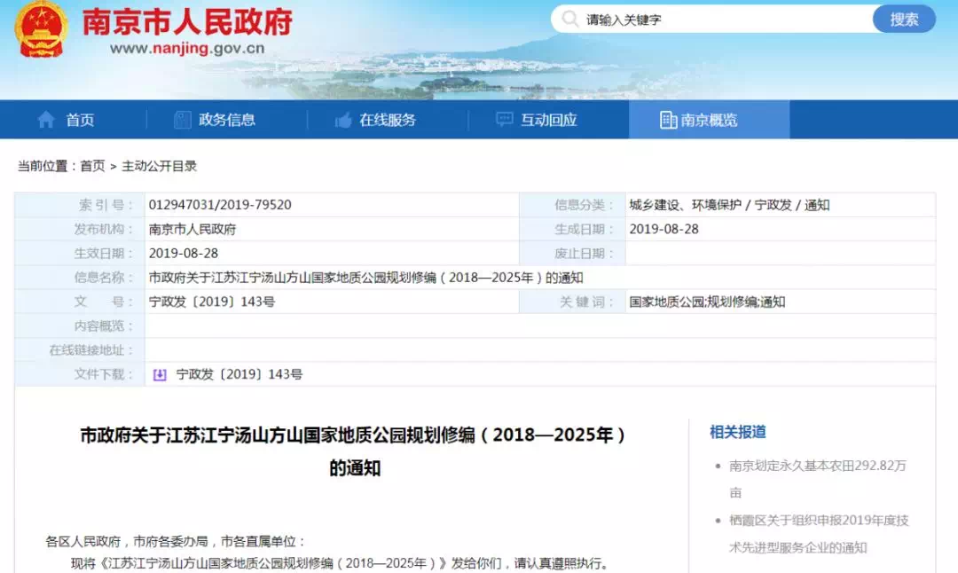Click the 南京市人民政府 site title
The height and width of the screenshot is (573, 958).
point(187,21)
